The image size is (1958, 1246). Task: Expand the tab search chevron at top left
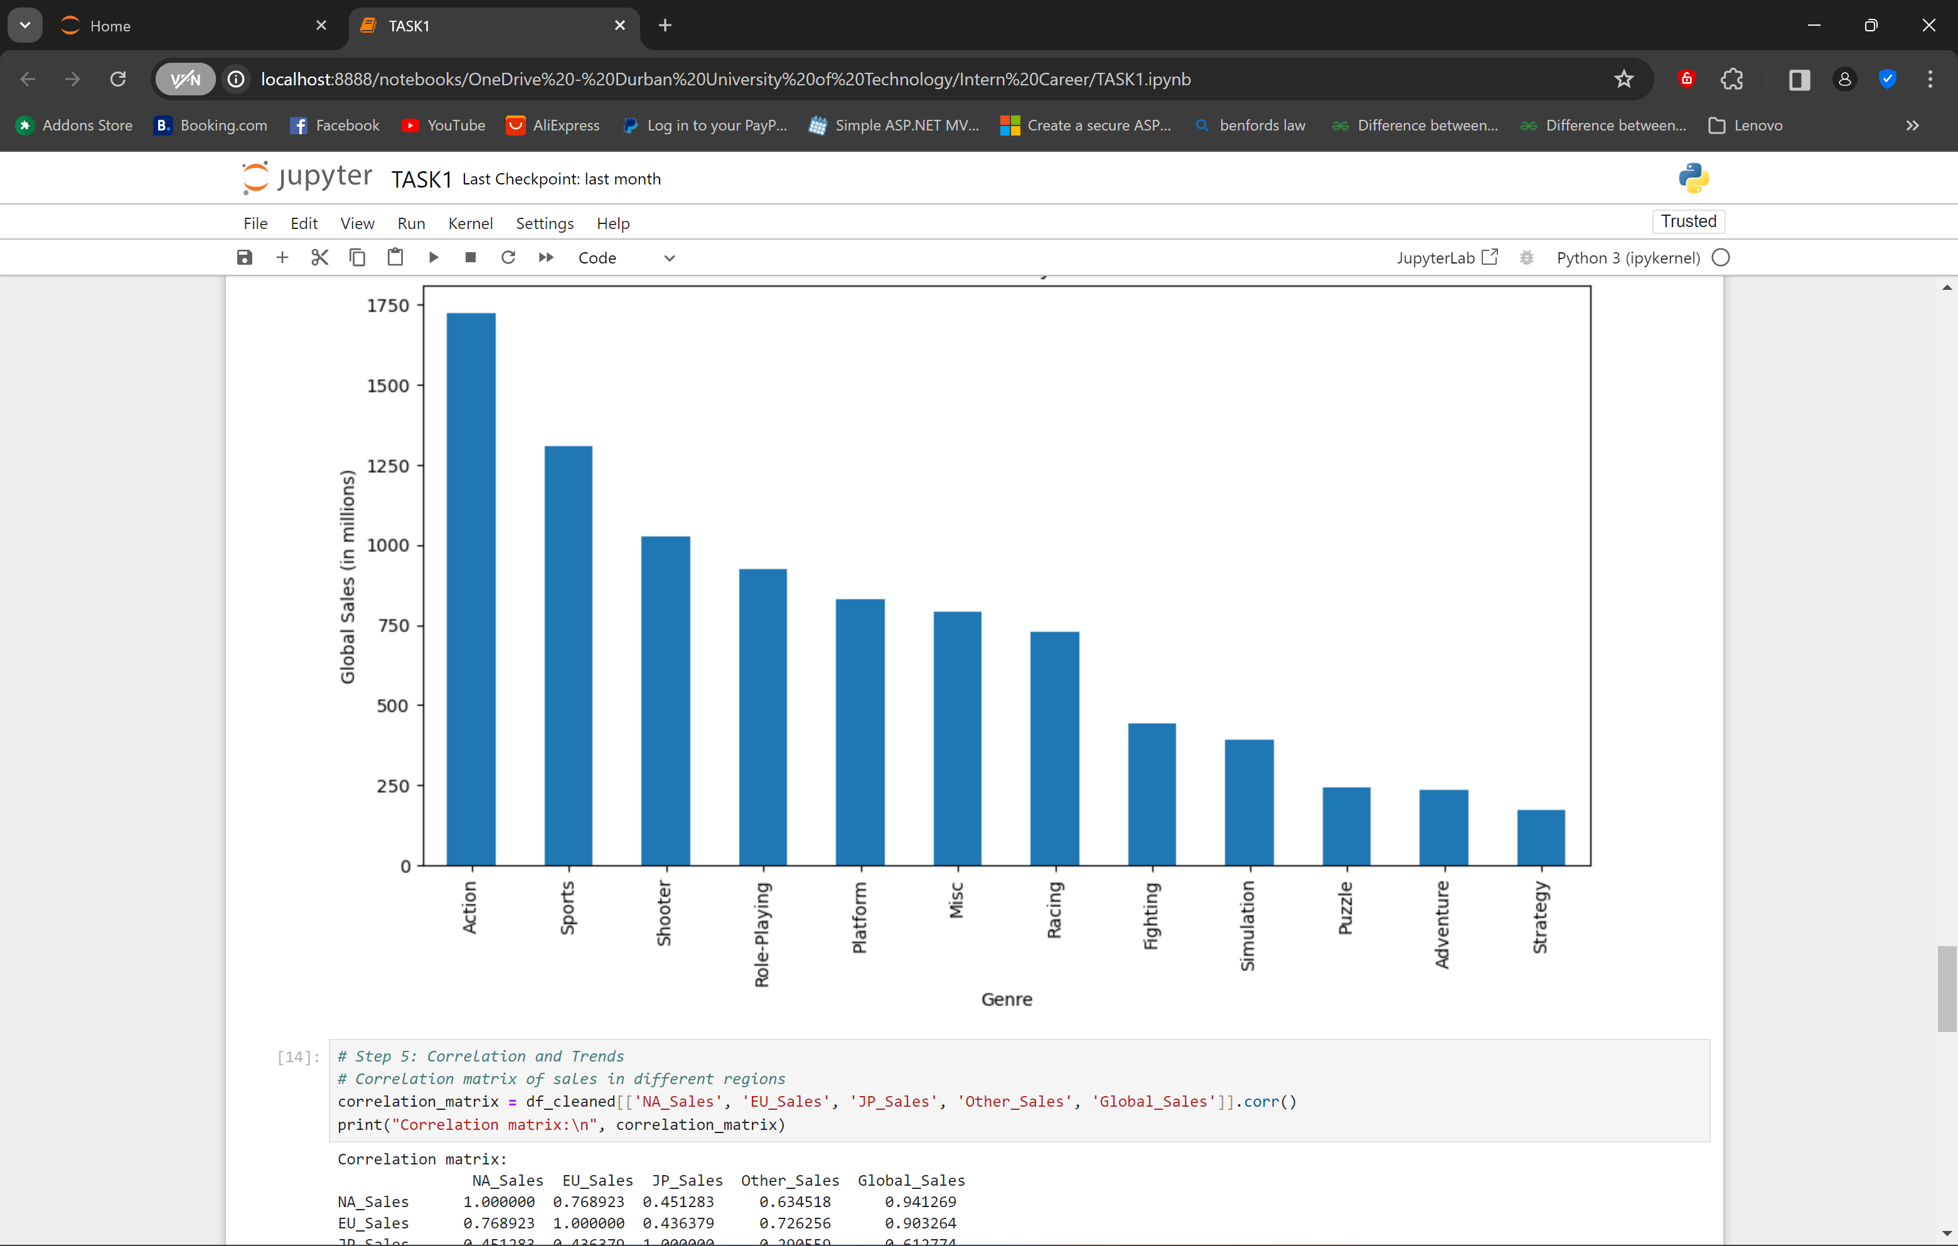click(x=25, y=25)
